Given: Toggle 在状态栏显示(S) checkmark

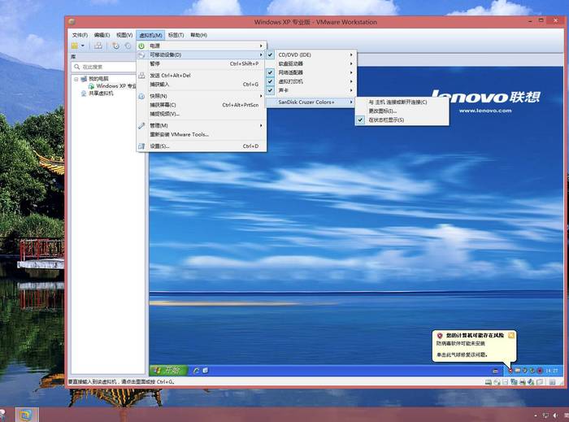Looking at the screenshot, I should pyautogui.click(x=360, y=120).
